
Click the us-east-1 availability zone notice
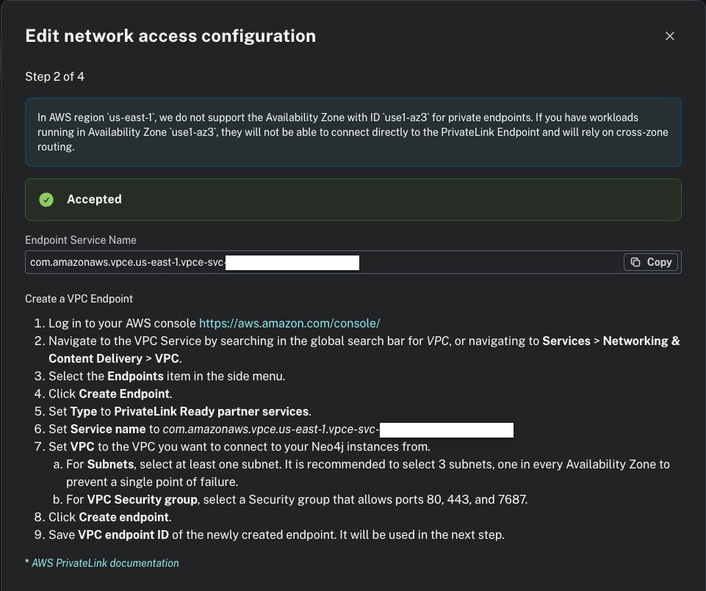point(353,132)
